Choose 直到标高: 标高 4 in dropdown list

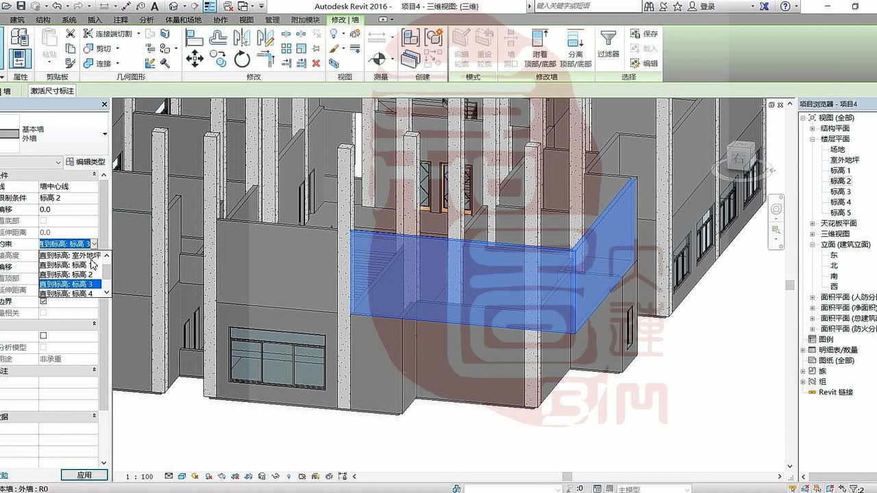click(70, 293)
